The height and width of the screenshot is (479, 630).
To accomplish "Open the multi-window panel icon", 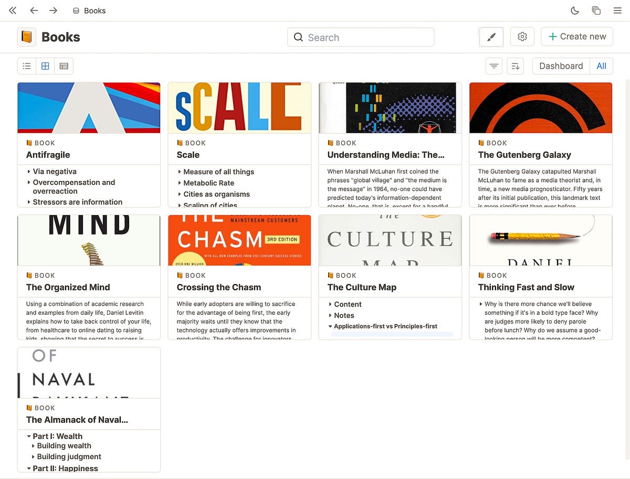I will pyautogui.click(x=596, y=10).
